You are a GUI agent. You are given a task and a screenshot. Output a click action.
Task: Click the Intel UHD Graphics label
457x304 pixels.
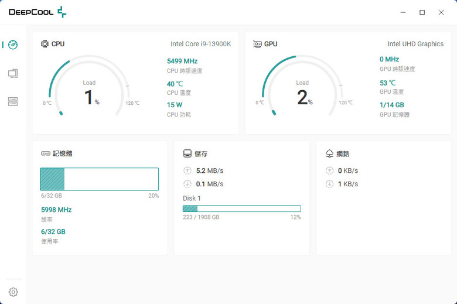[x=415, y=44]
